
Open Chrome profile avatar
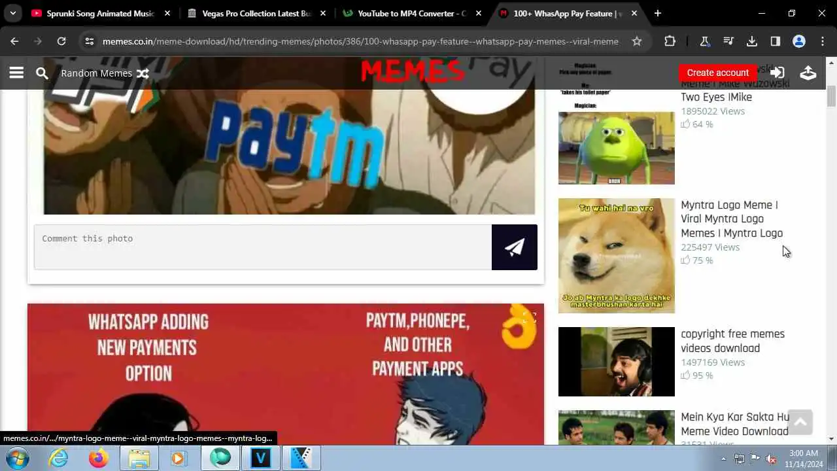(799, 41)
